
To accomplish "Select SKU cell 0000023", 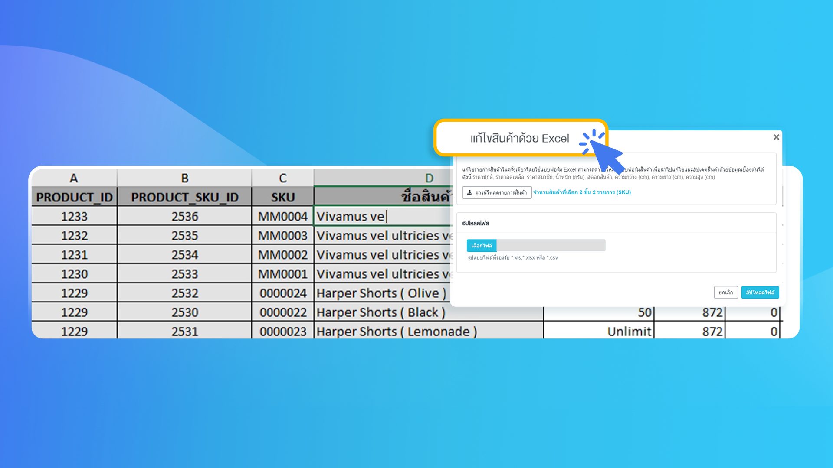I will click(282, 331).
